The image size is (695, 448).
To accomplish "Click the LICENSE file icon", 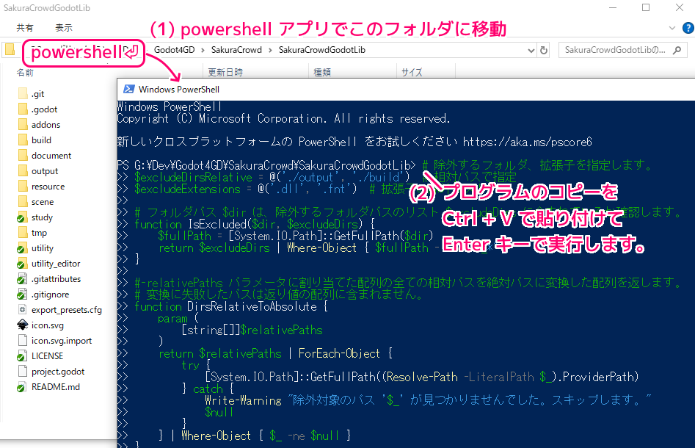I will pyautogui.click(x=22, y=356).
